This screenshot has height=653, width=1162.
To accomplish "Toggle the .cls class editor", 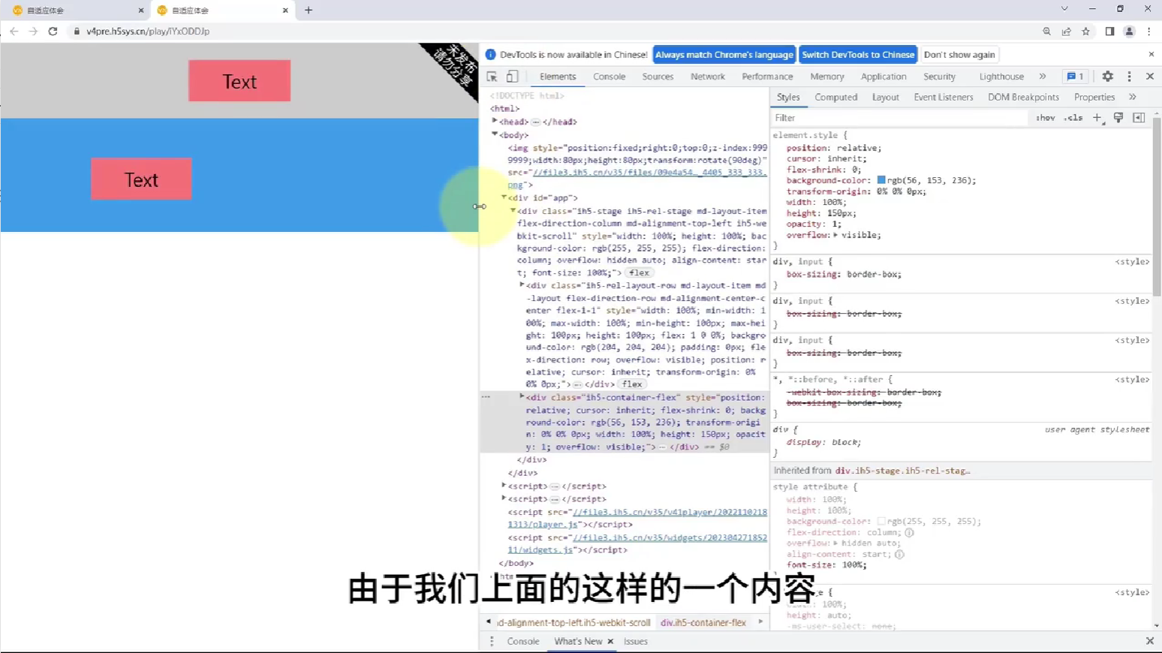I will (1073, 118).
